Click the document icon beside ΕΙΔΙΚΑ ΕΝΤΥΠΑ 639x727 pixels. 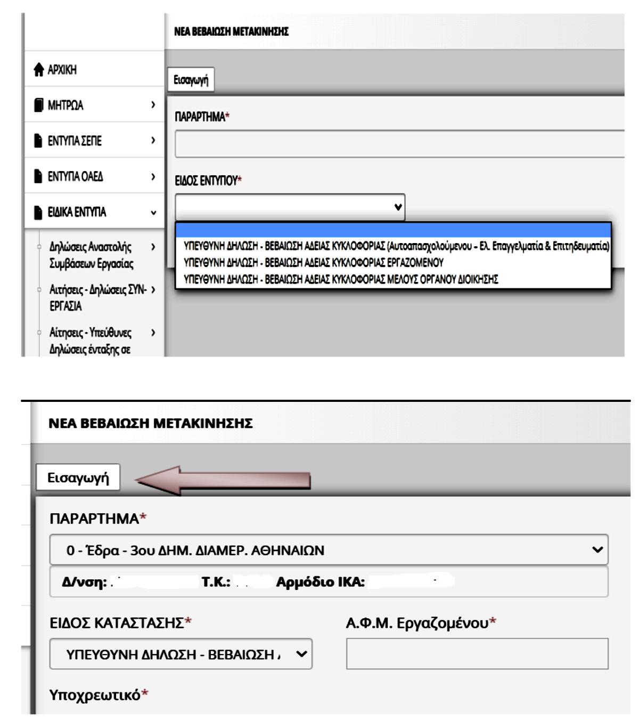point(38,213)
